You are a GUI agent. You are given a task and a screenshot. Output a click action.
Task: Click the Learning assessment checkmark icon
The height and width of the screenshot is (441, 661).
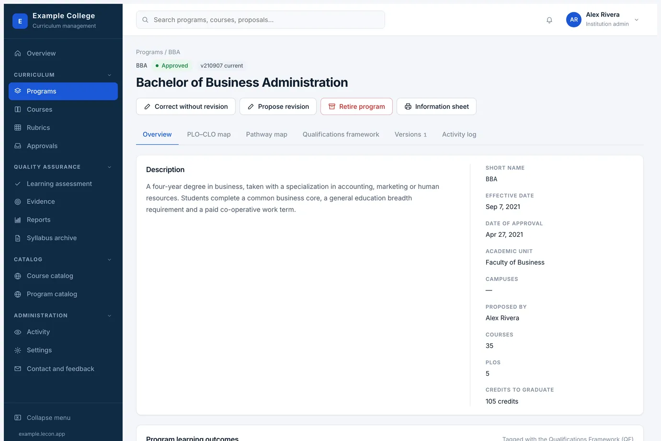[x=18, y=184]
